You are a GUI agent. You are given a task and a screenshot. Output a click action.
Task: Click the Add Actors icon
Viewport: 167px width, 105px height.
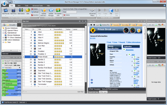21,10
